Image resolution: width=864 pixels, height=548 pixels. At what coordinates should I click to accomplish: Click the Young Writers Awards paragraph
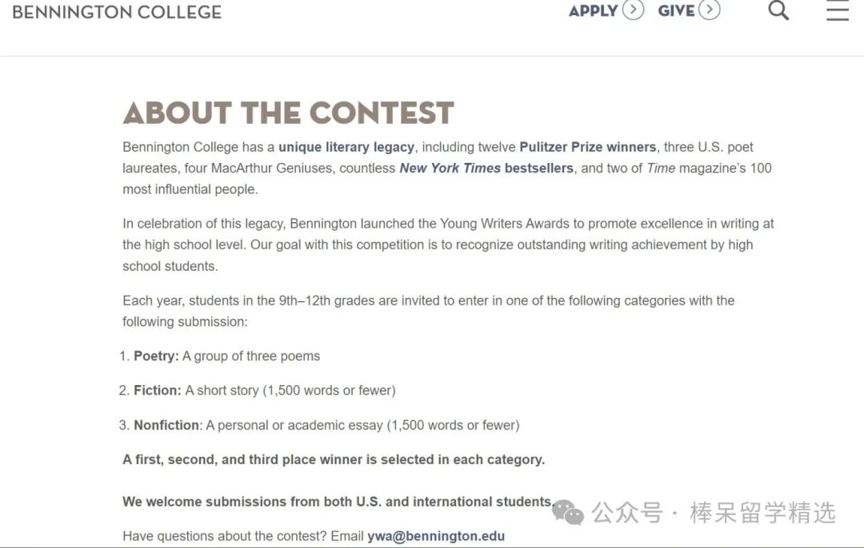pos(448,244)
